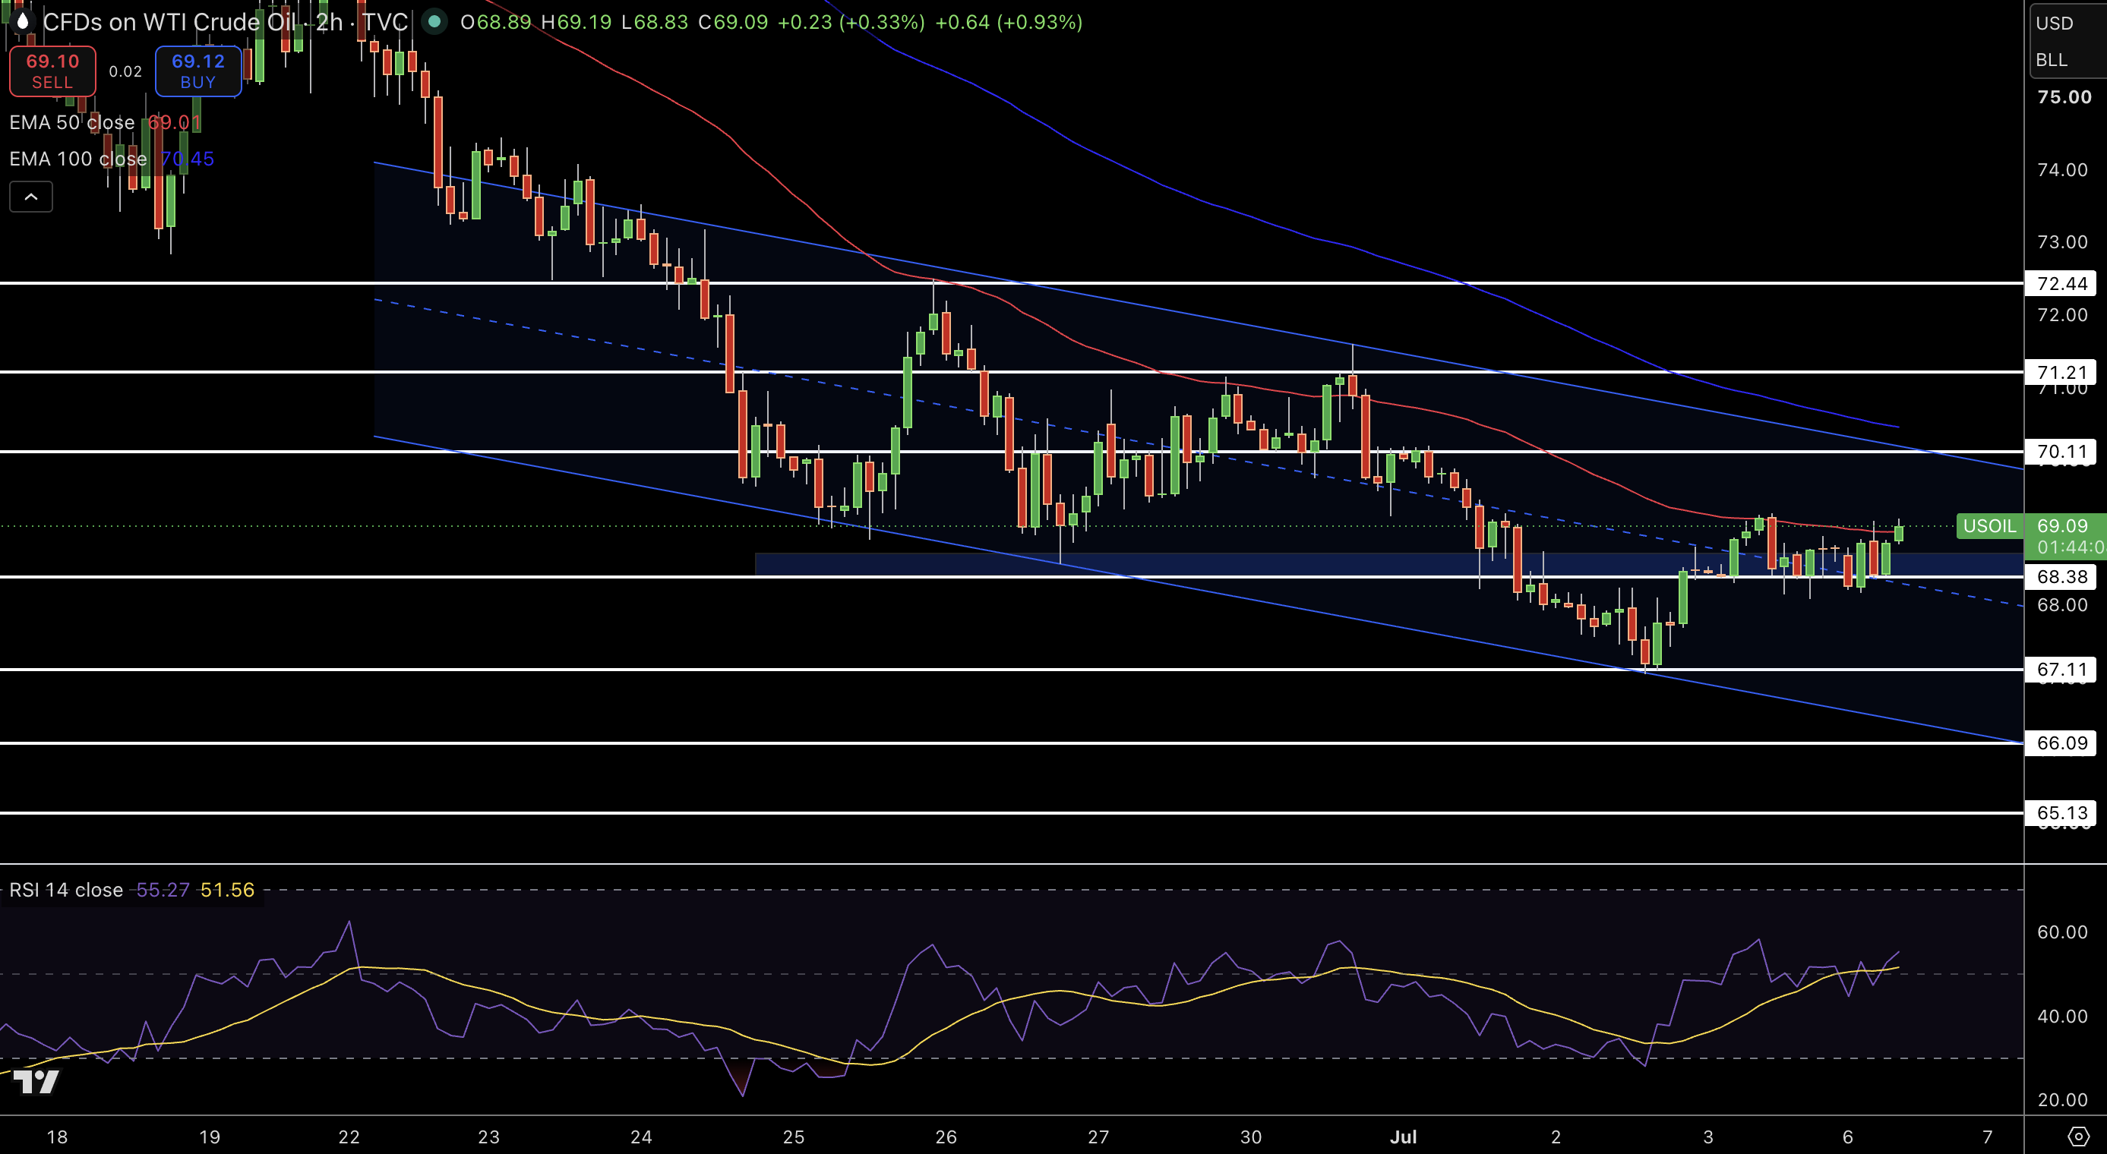Click the green USOIL last price label
The image size is (2107, 1154).
[x=1989, y=526]
